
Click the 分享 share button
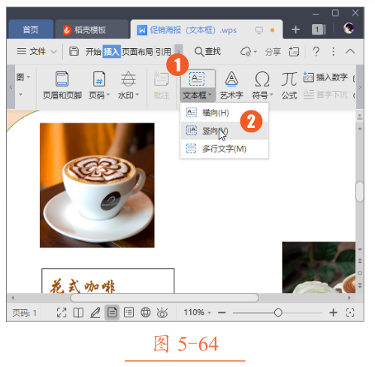[x=273, y=52]
